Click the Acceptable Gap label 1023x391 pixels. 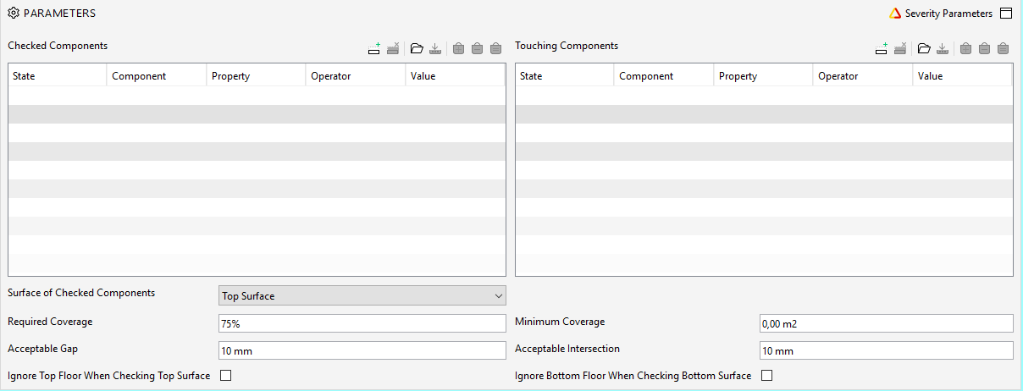click(42, 349)
